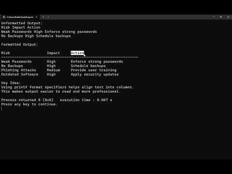232x174 pixels.
Task: Click the 'Formatted Output:' heading
Action: click(19, 44)
